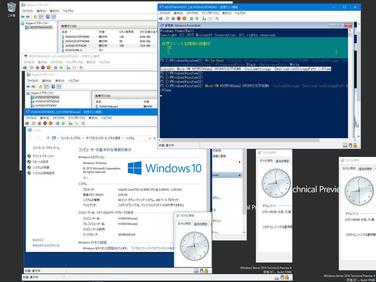376x282 pixels.
Task: Pause VM in HVSWS16TP4DM connection toolbar
Action: [x=55, y=68]
